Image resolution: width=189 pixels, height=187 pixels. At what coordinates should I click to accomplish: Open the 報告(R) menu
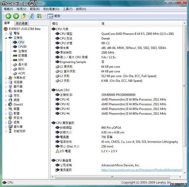(x=35, y=9)
